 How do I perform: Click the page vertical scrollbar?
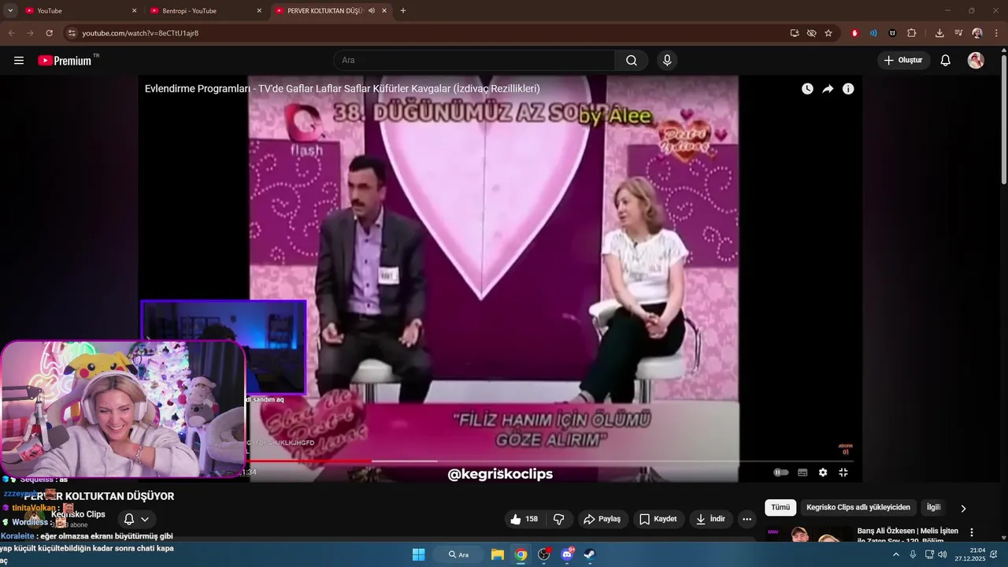[1003, 118]
